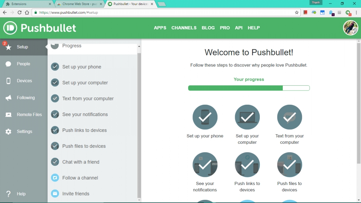Screen dimensions: 361x203
Task: Click the Set up your phone circle icon
Action: pyautogui.click(x=205, y=117)
